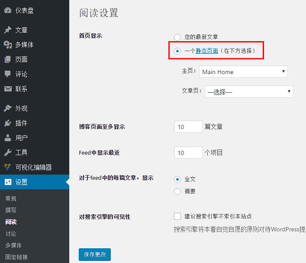Click the plug icon for 插件
Image resolution: width=306 pixels, height=263 pixels.
click(x=8, y=123)
